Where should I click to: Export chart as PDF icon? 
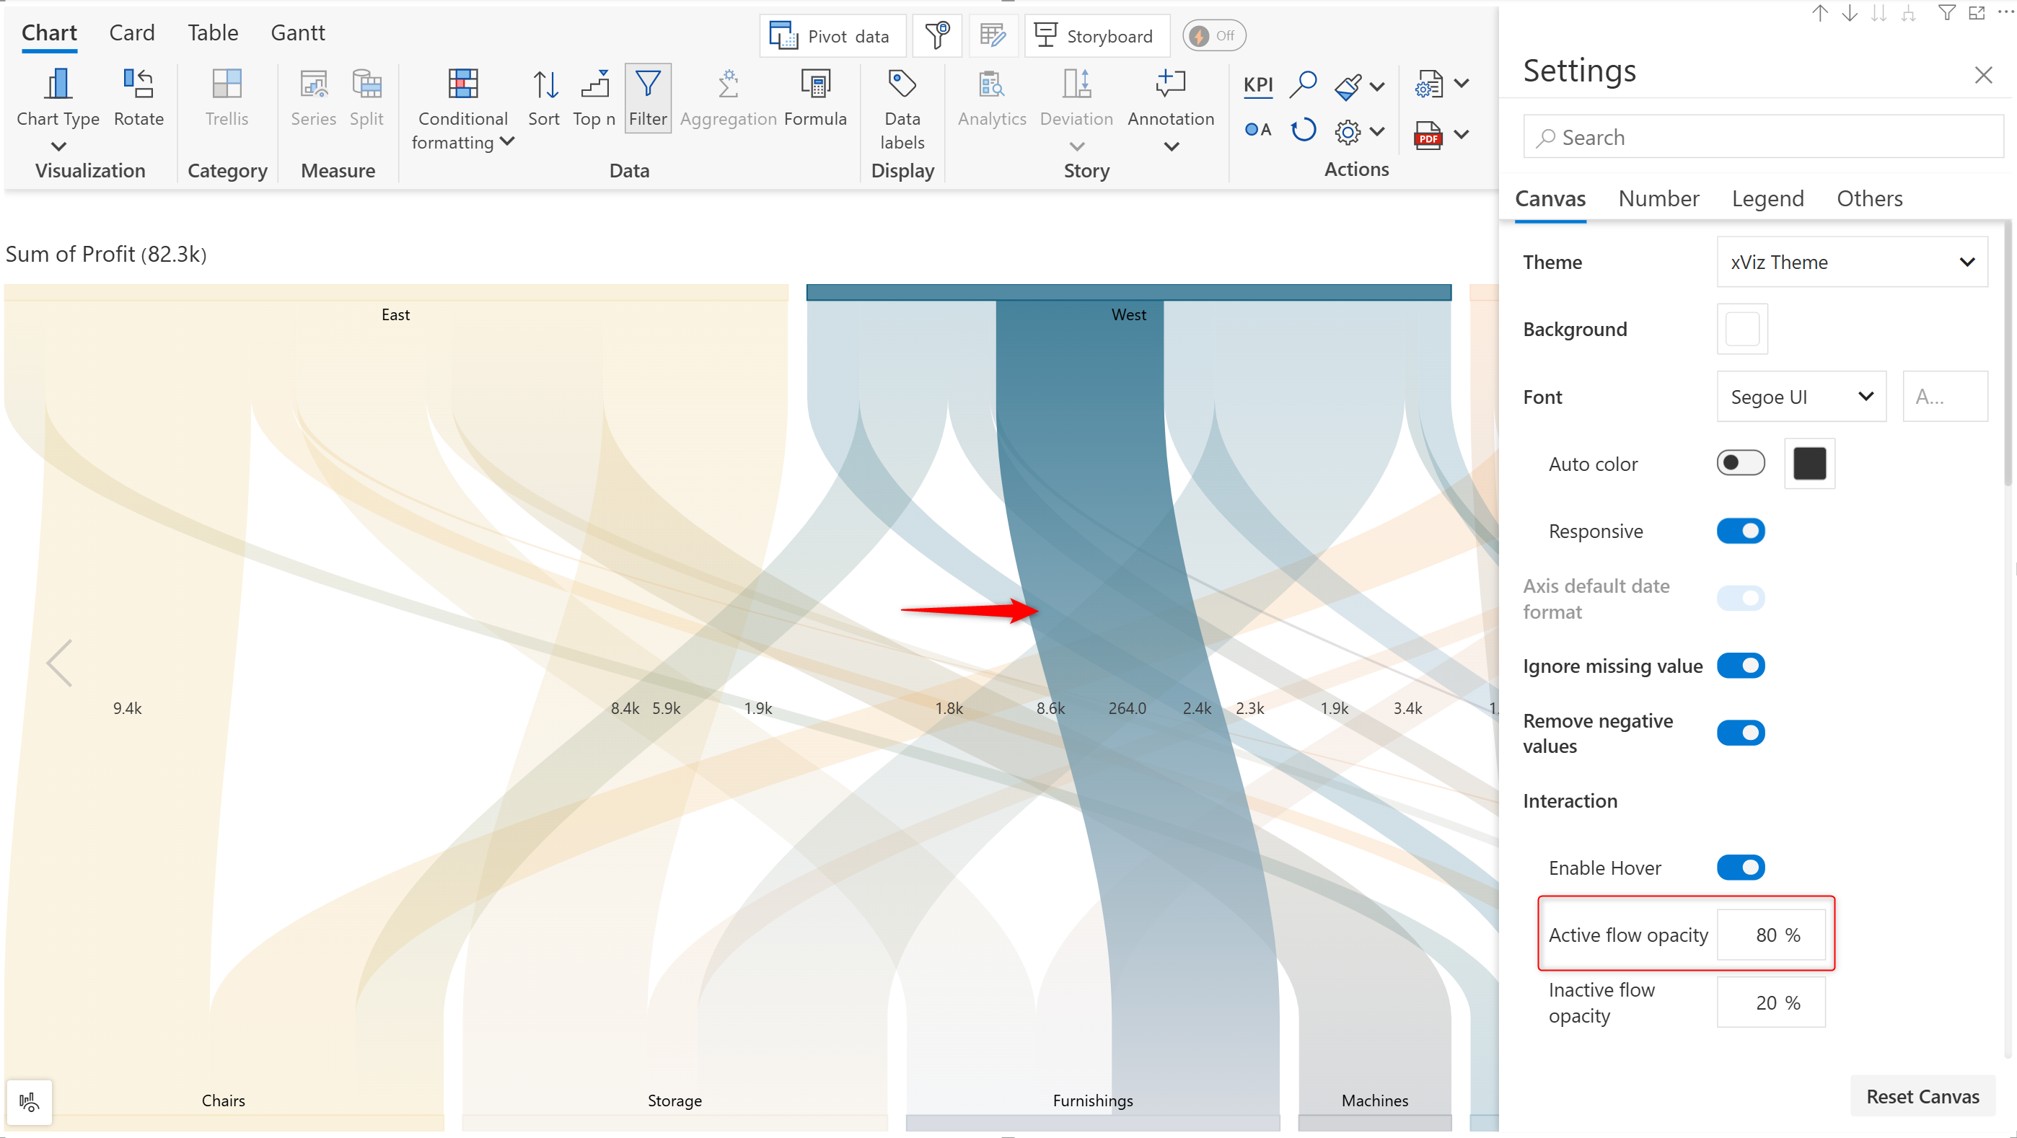(1428, 136)
